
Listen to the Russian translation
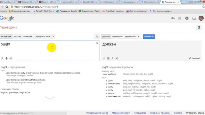point(117,58)
